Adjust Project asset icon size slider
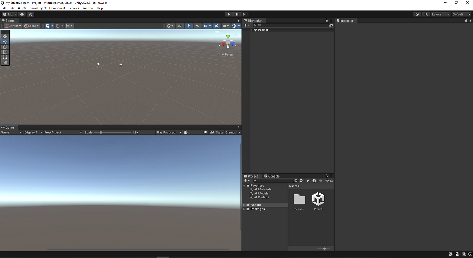 tap(324, 249)
